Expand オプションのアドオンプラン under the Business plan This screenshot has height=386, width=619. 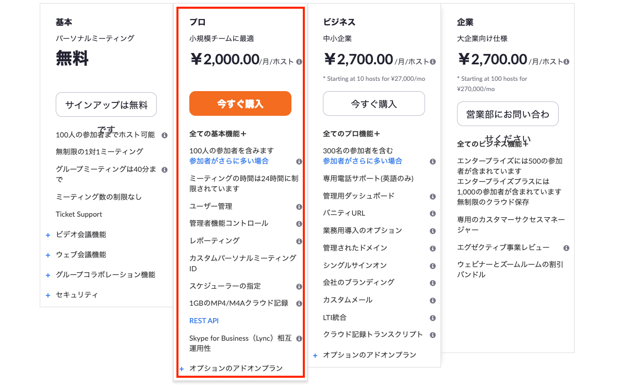click(x=369, y=355)
